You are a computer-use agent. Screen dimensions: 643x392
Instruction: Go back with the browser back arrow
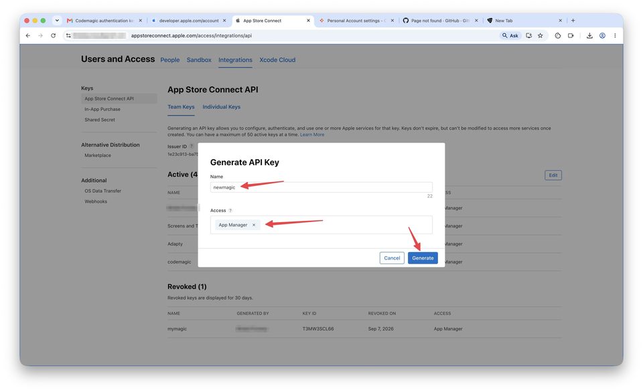pyautogui.click(x=28, y=35)
